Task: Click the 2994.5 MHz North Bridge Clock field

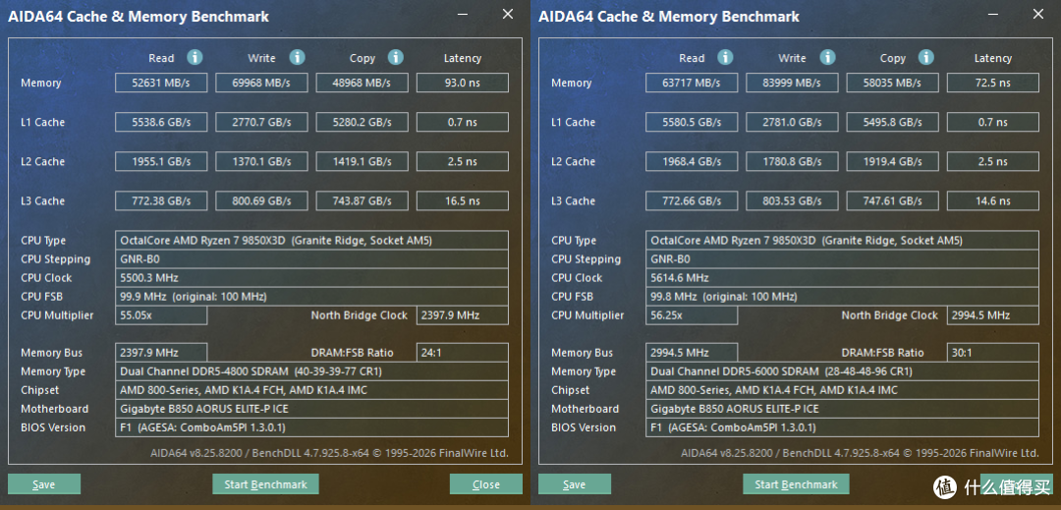Action: click(x=992, y=315)
